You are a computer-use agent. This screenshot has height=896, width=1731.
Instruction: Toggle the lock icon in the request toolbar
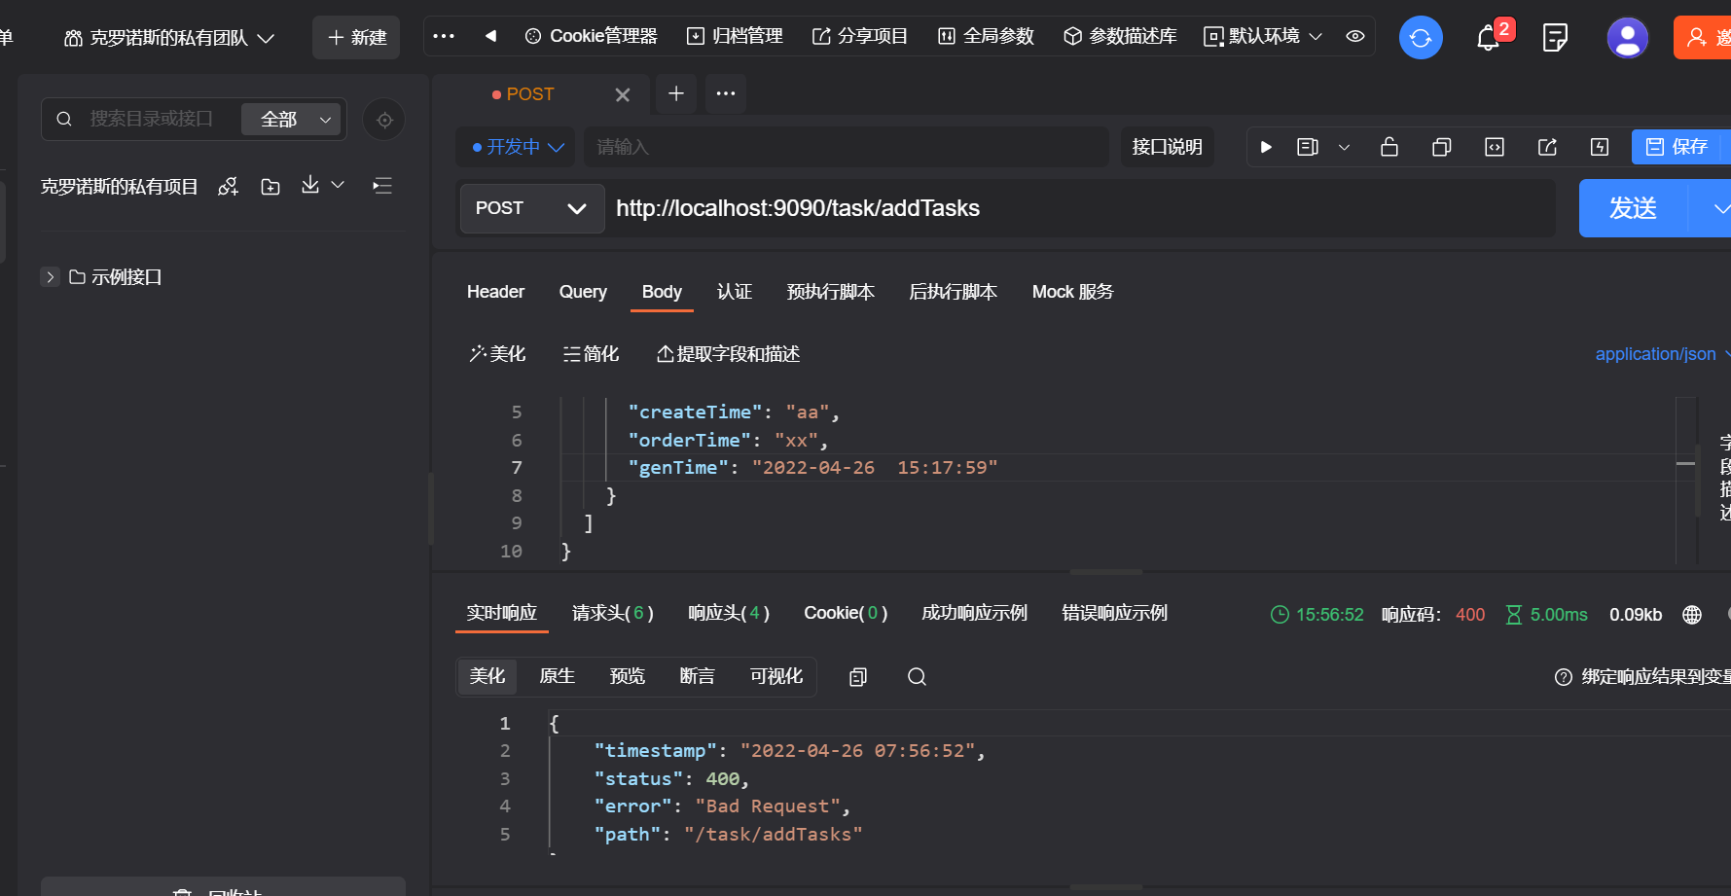click(x=1388, y=147)
